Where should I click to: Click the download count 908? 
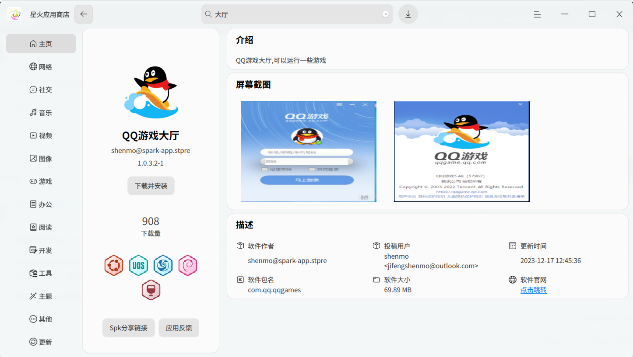tap(151, 221)
